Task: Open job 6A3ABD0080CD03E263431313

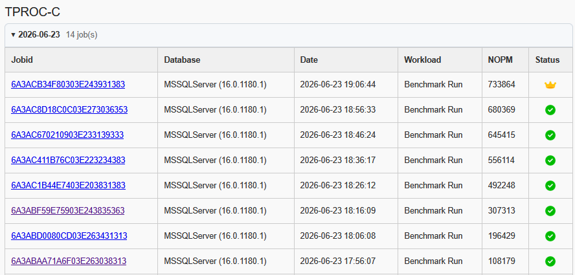Action: 69,236
